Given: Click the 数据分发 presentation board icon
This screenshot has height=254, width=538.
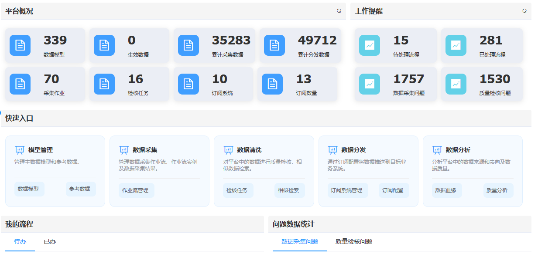Looking at the screenshot, I should click(x=332, y=150).
